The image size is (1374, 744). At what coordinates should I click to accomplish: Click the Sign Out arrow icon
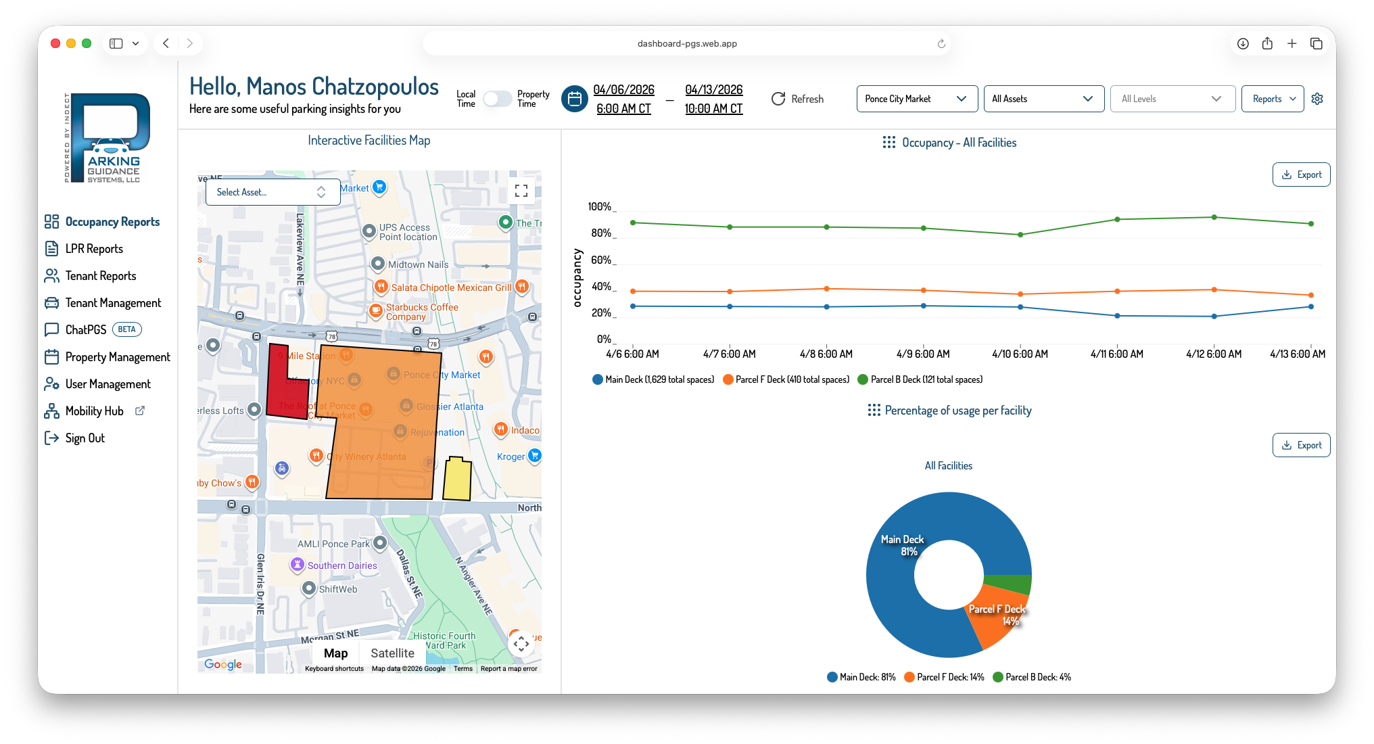pos(51,438)
